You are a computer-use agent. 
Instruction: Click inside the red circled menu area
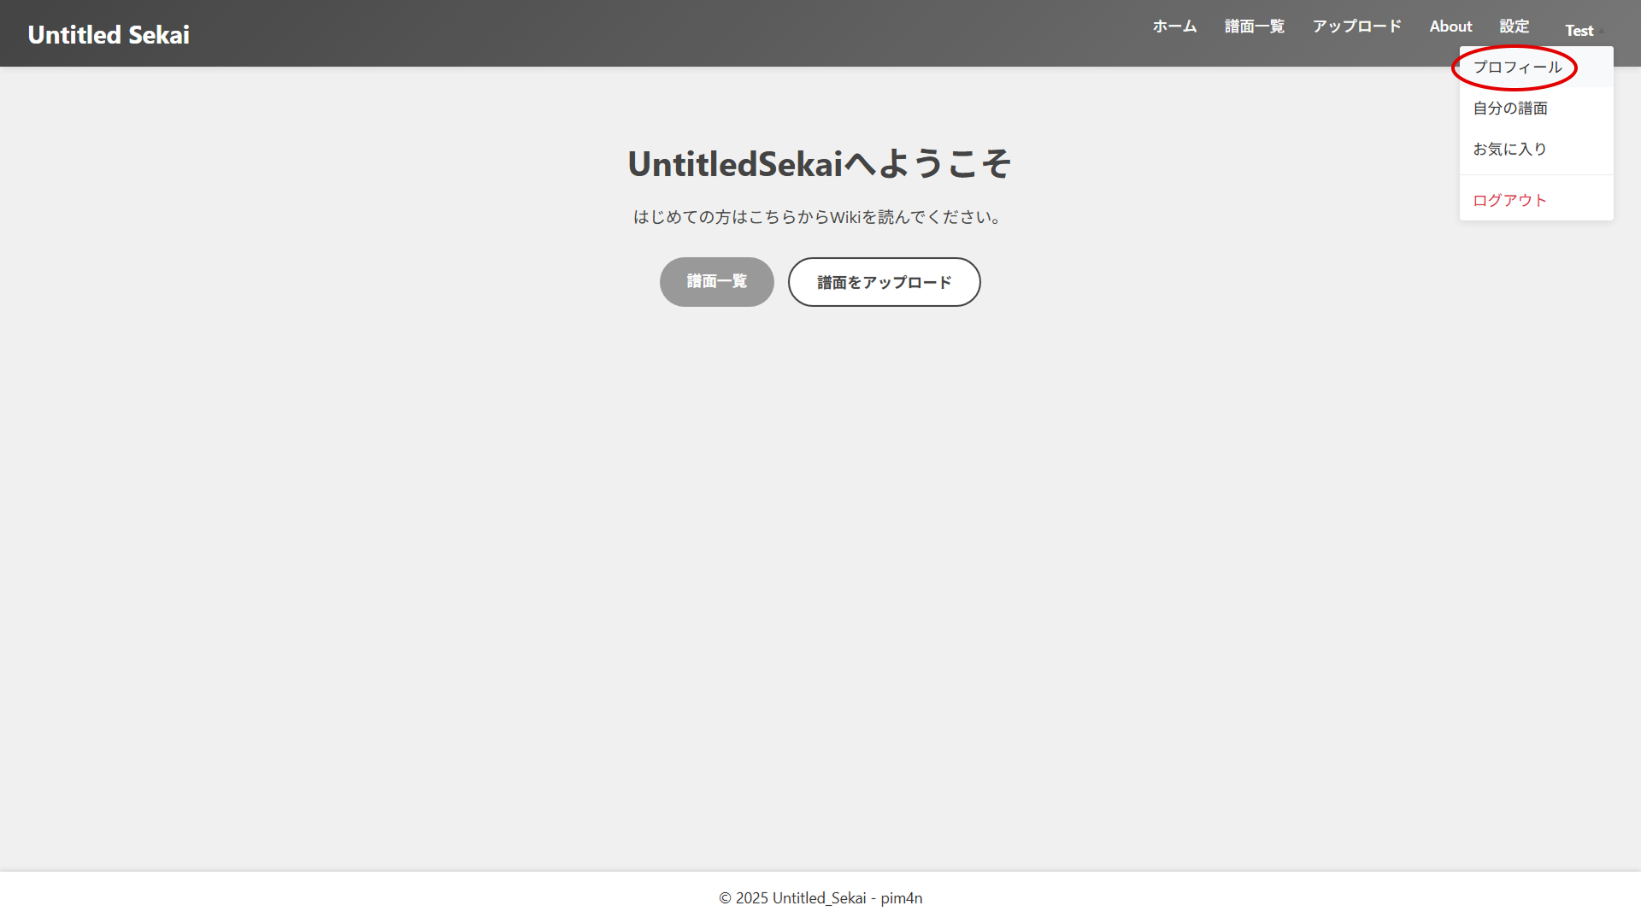(x=1514, y=67)
